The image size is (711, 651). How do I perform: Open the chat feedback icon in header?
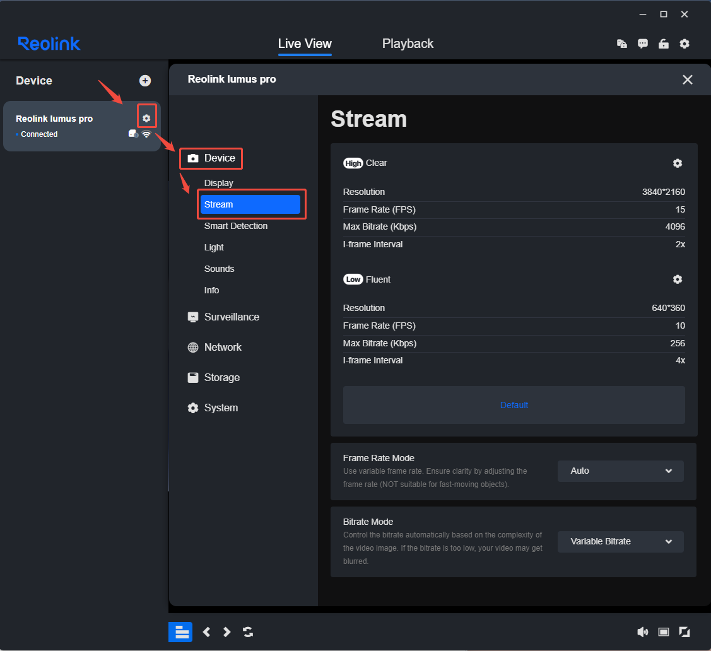[x=642, y=44]
